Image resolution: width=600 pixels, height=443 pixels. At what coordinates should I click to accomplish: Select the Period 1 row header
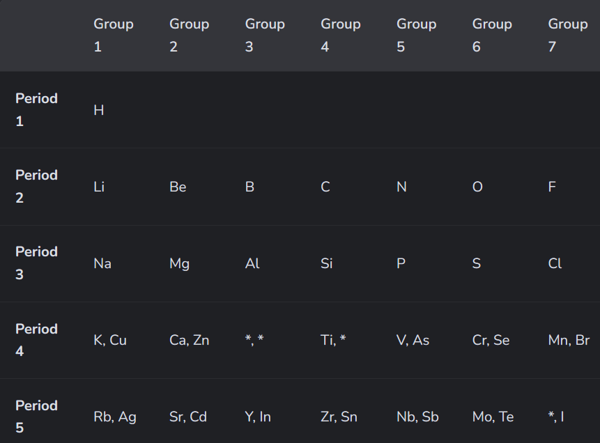pyautogui.click(x=36, y=110)
